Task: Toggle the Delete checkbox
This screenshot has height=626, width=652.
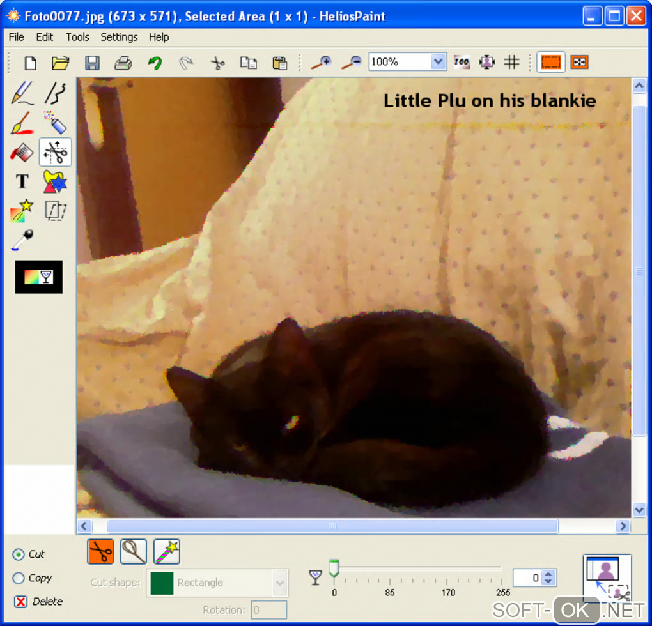Action: tap(20, 601)
